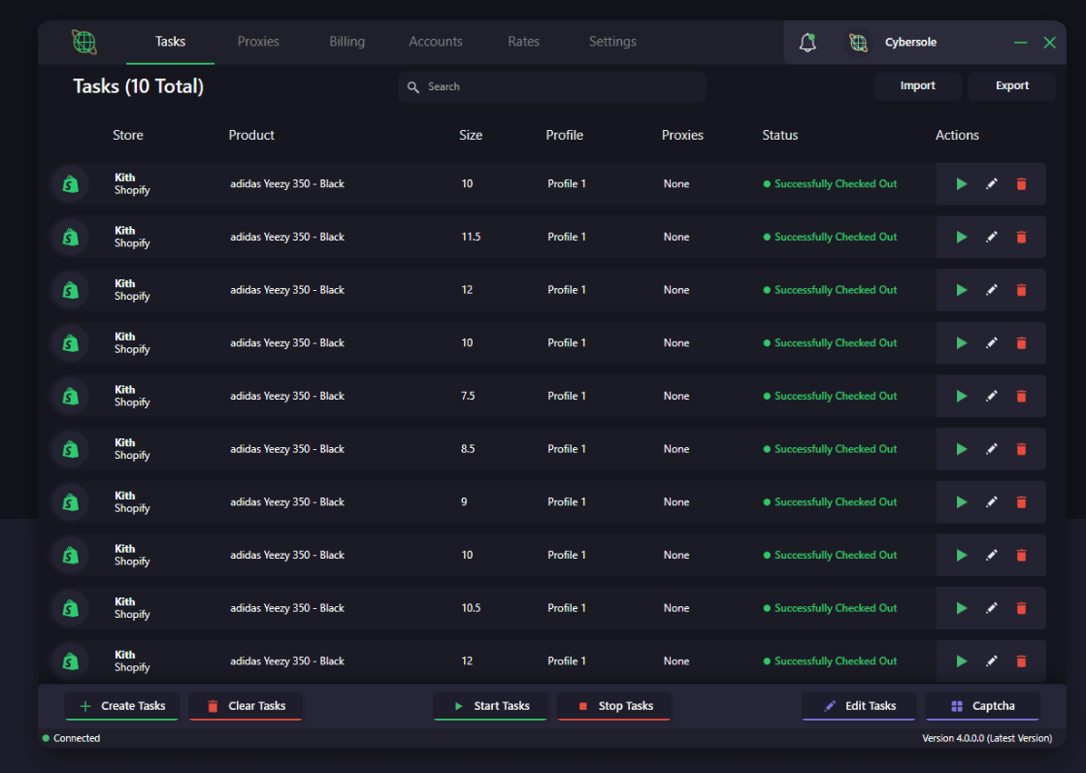
Task: Click Clear Tasks button
Action: (x=246, y=706)
